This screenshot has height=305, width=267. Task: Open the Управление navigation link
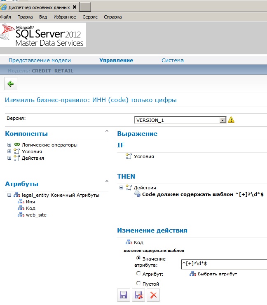[116, 60]
